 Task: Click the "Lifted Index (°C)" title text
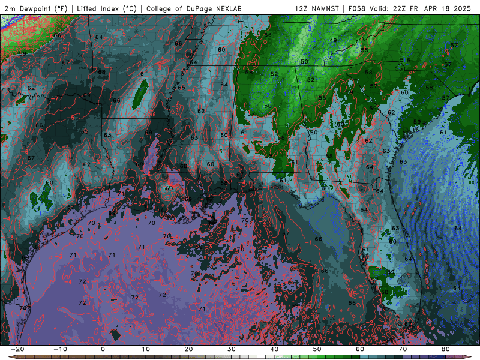107,8
